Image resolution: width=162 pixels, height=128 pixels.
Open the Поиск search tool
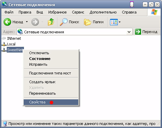(x=69, y=22)
